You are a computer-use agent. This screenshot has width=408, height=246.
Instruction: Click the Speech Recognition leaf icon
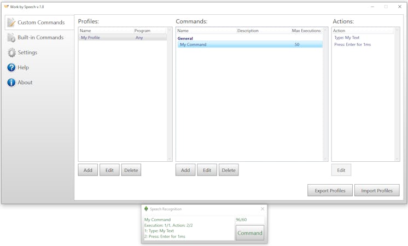pos(146,209)
